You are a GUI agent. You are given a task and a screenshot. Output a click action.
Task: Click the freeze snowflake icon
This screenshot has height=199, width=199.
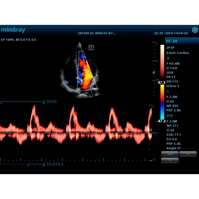[x=195, y=30]
